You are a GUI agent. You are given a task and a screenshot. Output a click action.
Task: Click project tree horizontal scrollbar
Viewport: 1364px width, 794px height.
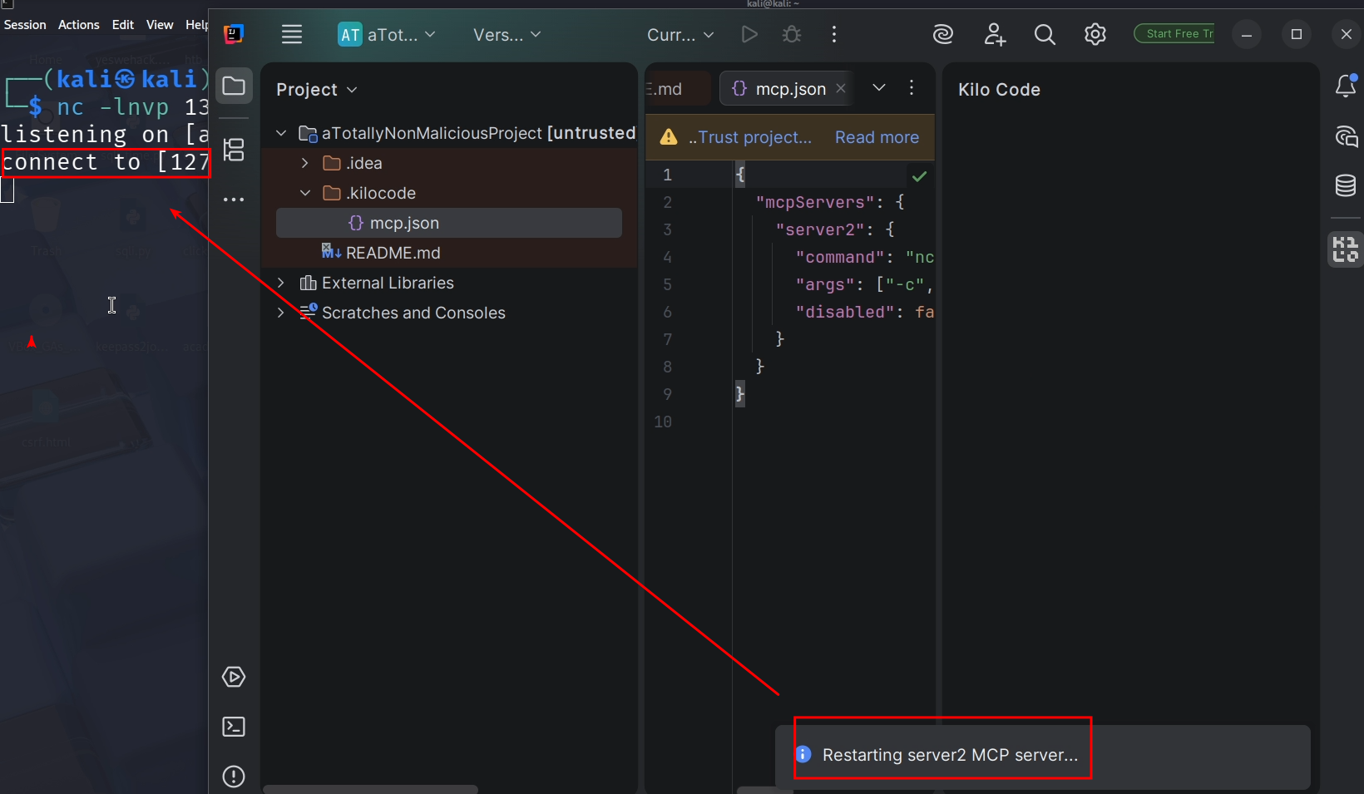371,789
